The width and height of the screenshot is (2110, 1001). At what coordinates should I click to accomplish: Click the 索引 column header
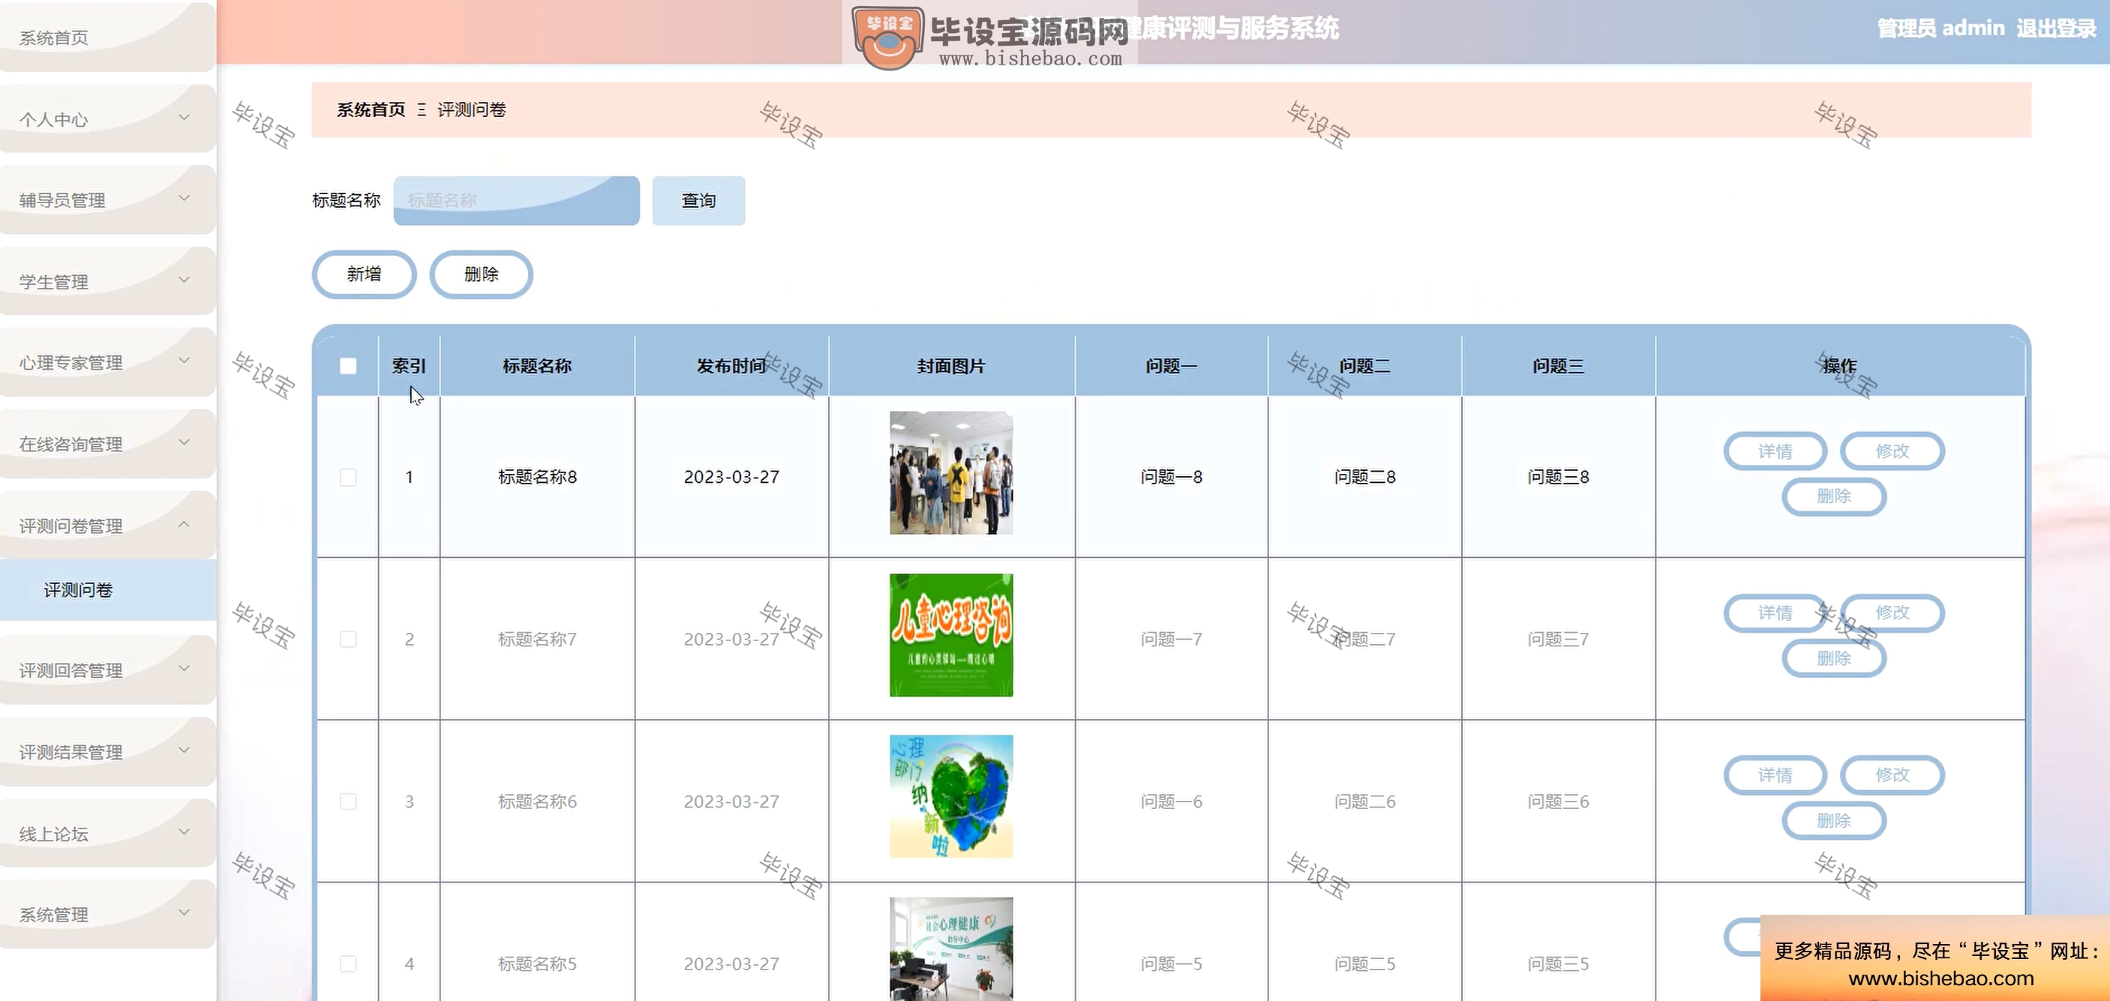tap(409, 366)
